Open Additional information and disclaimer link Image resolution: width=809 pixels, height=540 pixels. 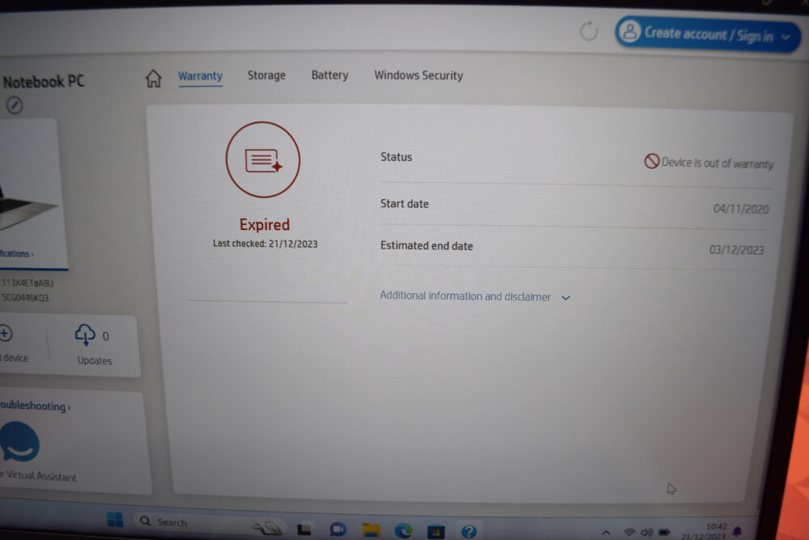coord(465,296)
